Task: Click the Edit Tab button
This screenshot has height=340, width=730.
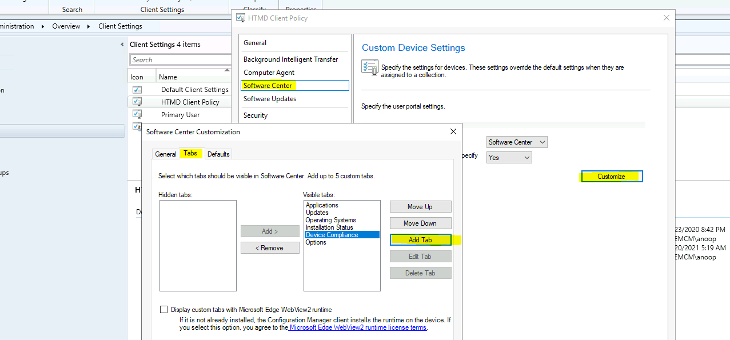Action: point(420,257)
